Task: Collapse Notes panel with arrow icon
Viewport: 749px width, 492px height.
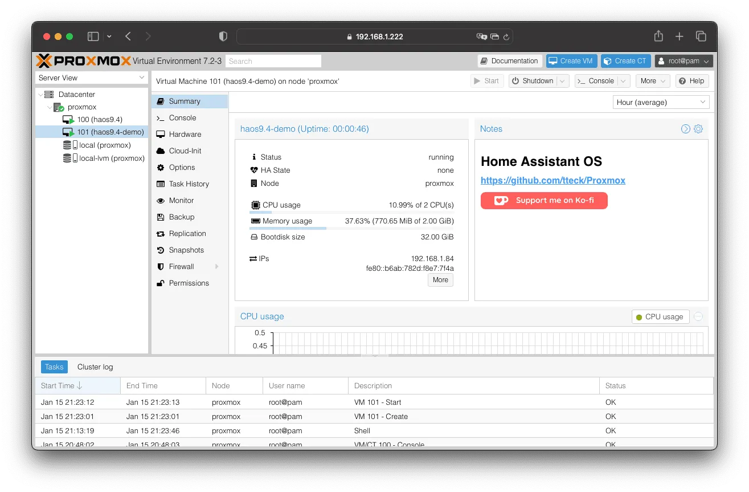Action: 686,129
